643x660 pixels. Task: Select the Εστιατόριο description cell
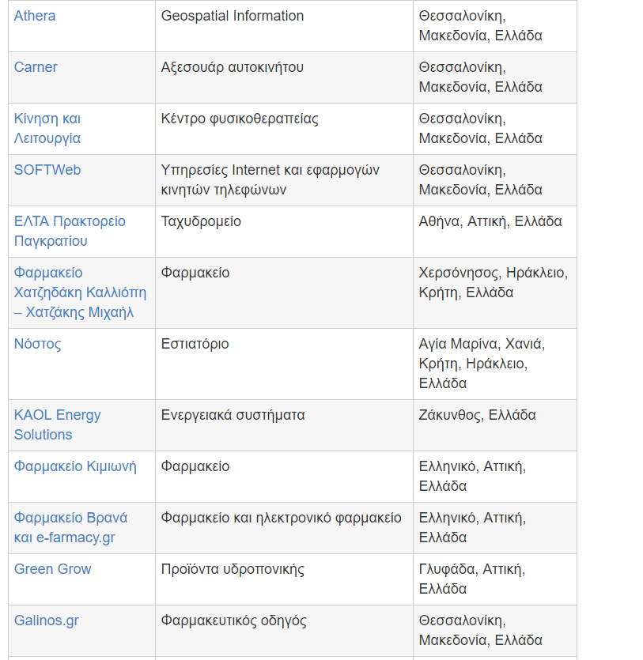(195, 344)
